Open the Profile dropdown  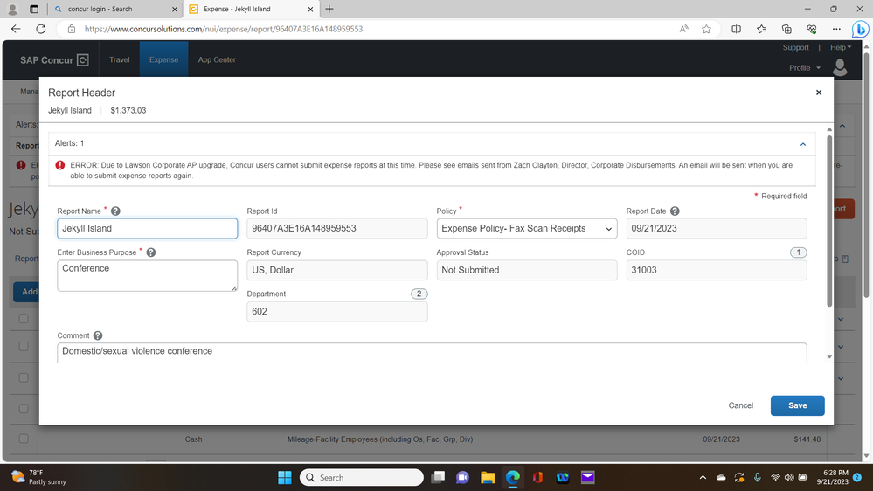click(805, 68)
